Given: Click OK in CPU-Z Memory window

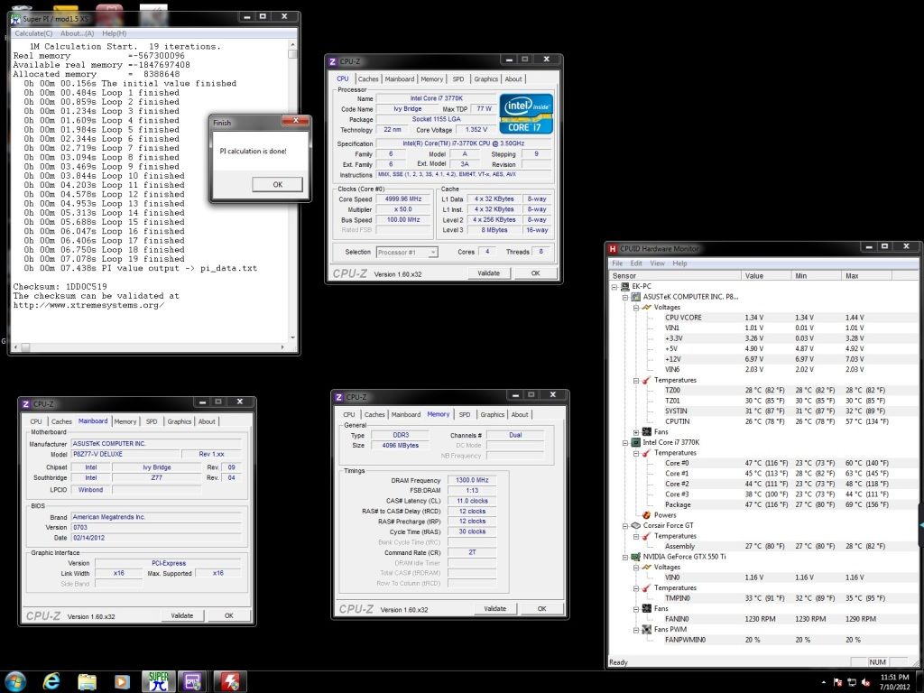Looking at the screenshot, I should pos(541,609).
